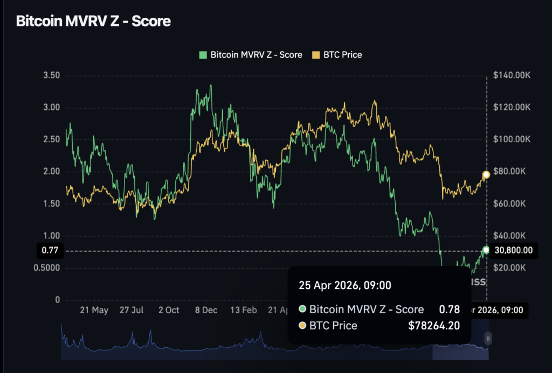Click the green MVRV data point marker
This screenshot has height=373, width=552.
(486, 250)
